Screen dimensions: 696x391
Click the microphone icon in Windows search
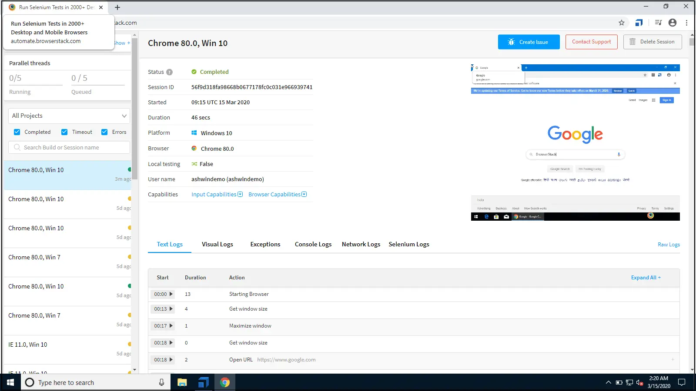click(x=161, y=382)
